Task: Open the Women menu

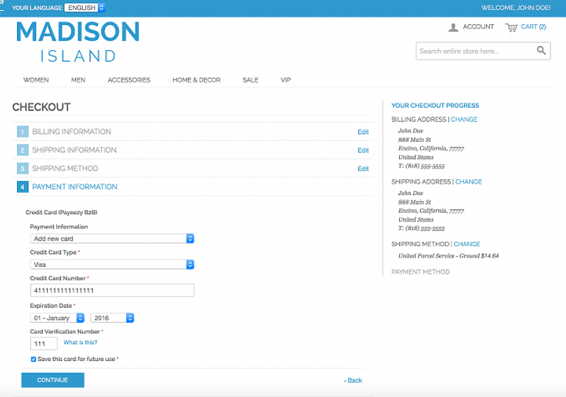Action: point(36,80)
